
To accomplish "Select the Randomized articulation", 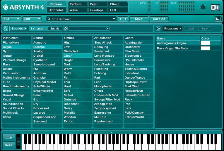I will click(x=108, y=122).
